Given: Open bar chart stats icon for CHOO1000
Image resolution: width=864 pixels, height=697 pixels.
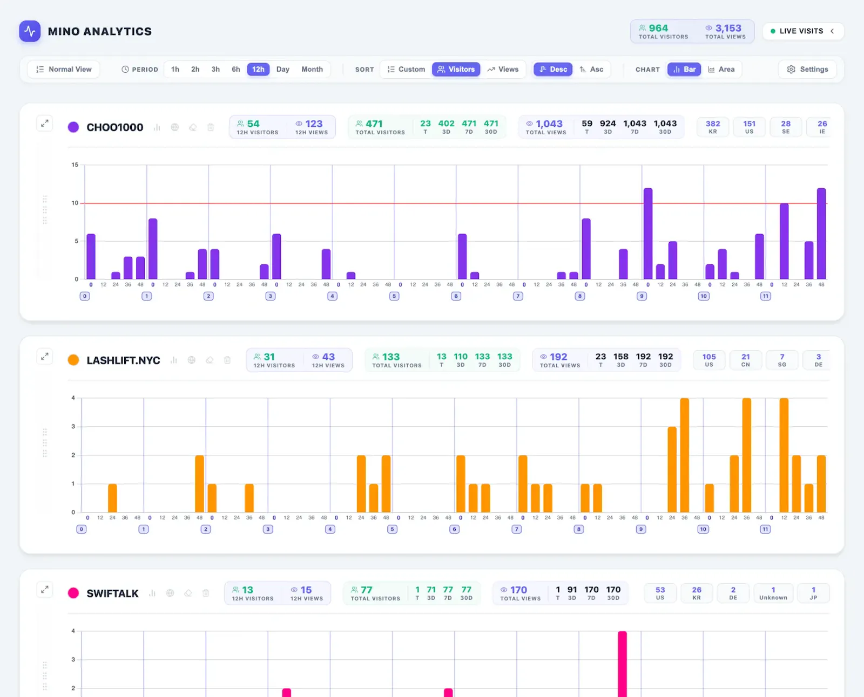Looking at the screenshot, I should (157, 127).
